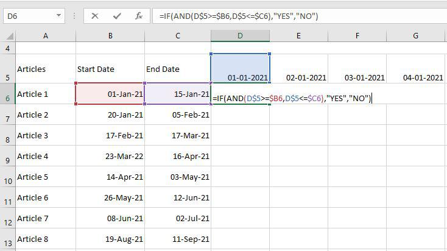
Task: Select row 11 header
Action: click(8, 197)
